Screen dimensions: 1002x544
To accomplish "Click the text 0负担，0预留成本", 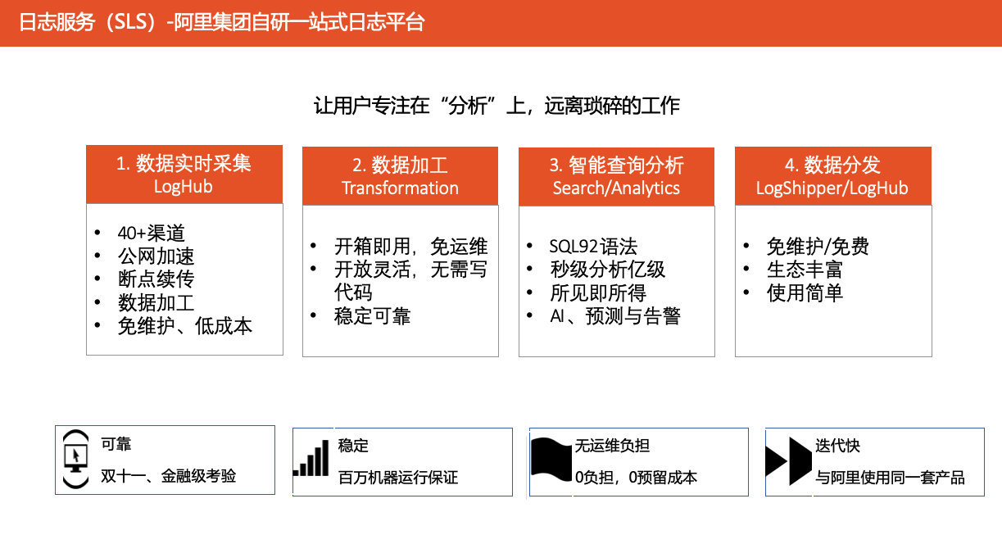I will click(x=636, y=476).
